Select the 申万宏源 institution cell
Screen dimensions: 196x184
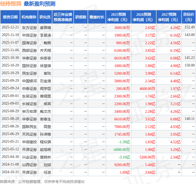pyautogui.click(x=29, y=111)
